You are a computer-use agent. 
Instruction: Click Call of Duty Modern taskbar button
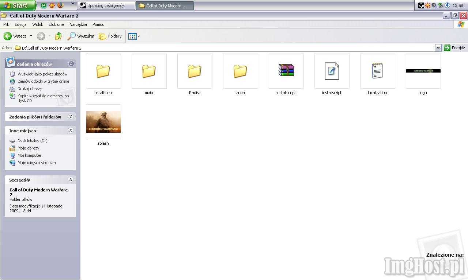click(165, 5)
